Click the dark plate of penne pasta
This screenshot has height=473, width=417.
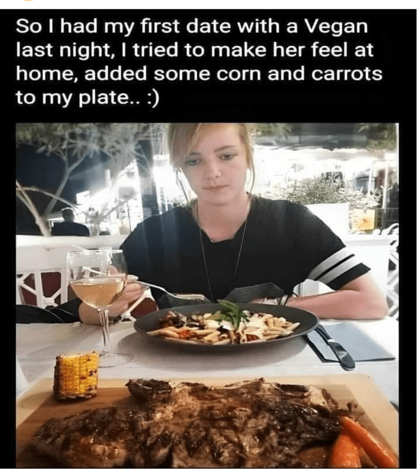226,326
